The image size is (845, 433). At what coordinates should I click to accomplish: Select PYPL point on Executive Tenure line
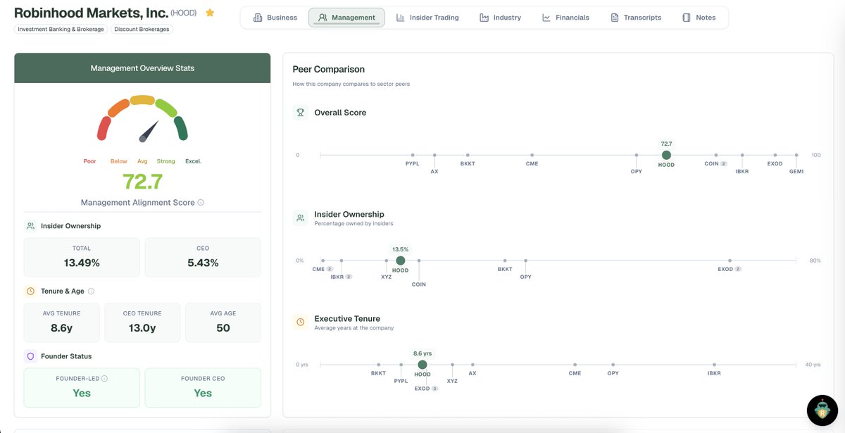(401, 365)
